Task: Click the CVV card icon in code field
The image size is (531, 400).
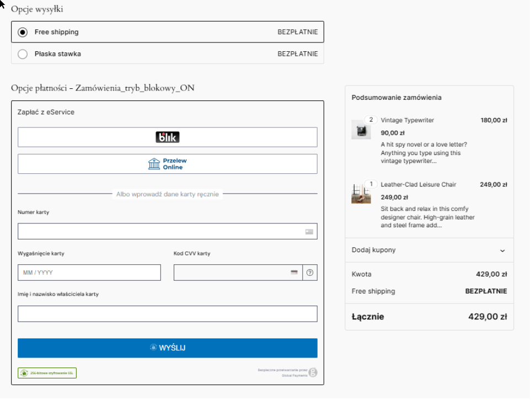Action: click(x=294, y=273)
